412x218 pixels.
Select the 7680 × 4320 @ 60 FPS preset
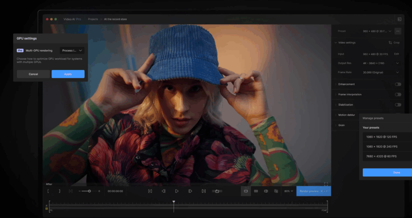(387, 156)
